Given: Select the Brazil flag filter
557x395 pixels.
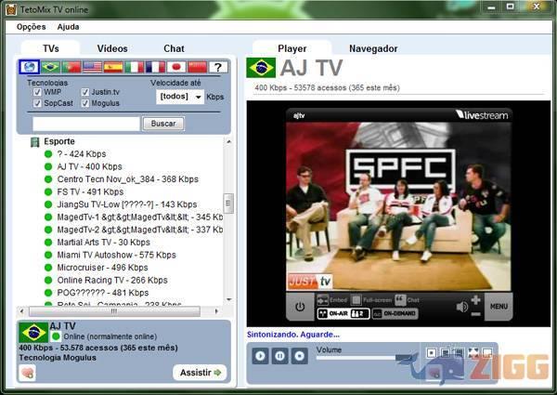Looking at the screenshot, I should coord(50,67).
